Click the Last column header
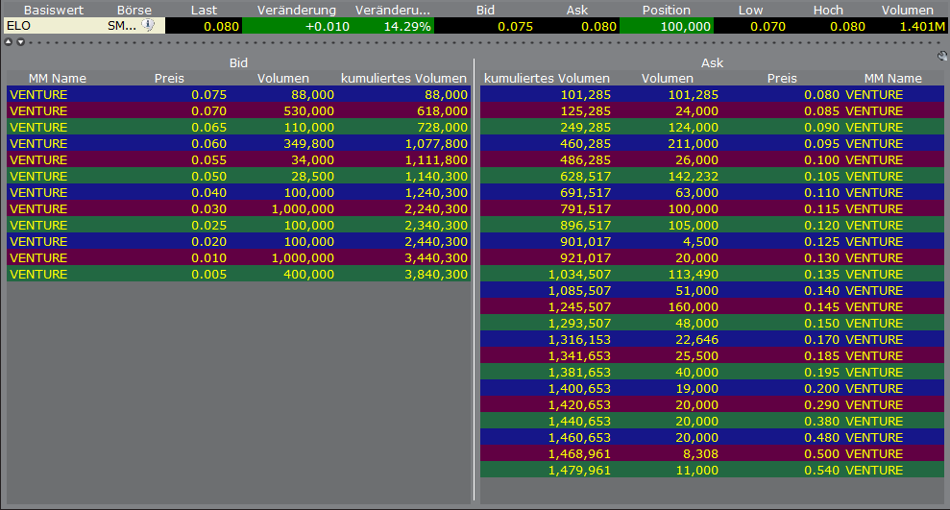Viewport: 950px width, 510px height. tap(204, 10)
